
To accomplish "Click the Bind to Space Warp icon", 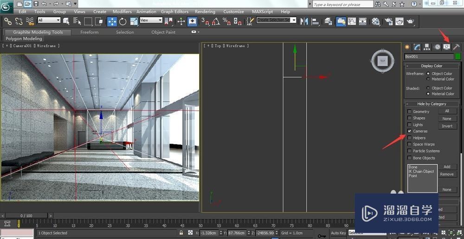I will 30,21.
